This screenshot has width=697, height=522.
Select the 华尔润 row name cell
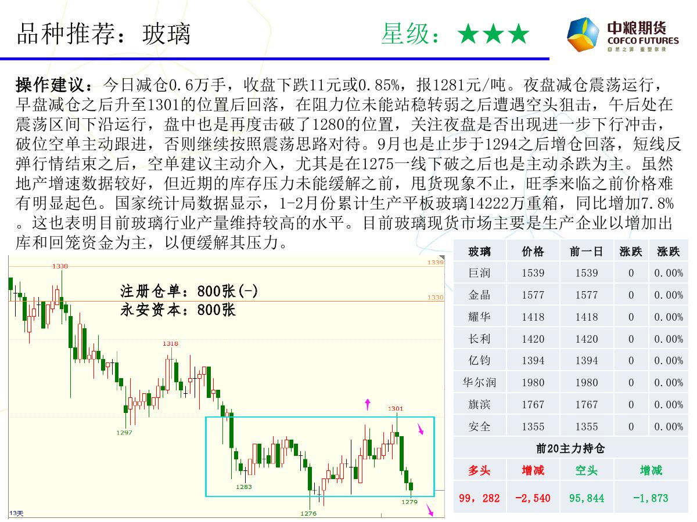click(x=479, y=383)
